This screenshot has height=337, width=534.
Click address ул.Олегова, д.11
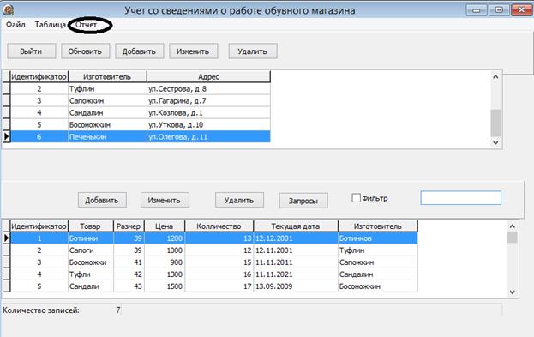[x=209, y=137]
